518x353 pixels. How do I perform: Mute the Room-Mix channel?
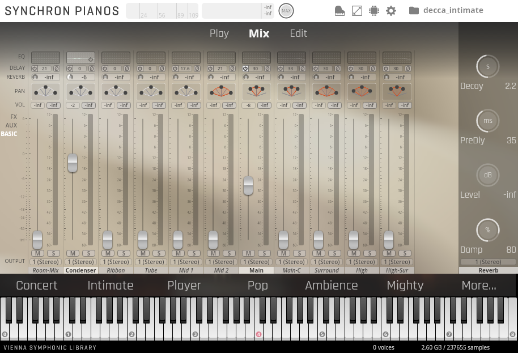pos(37,253)
